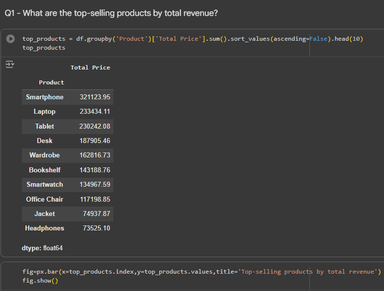Click the Headphones revenue value 73525.10
Viewport: 384px width, 291px height.
point(96,228)
